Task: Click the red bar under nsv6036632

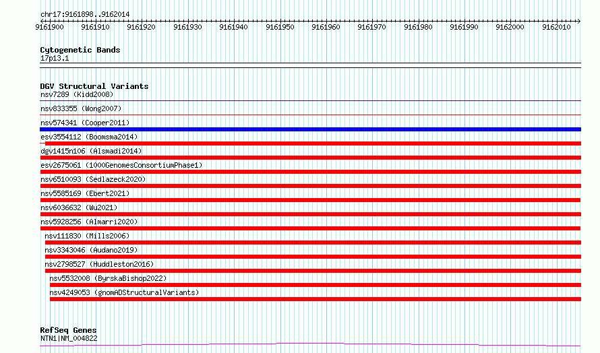Action: [x=310, y=214]
